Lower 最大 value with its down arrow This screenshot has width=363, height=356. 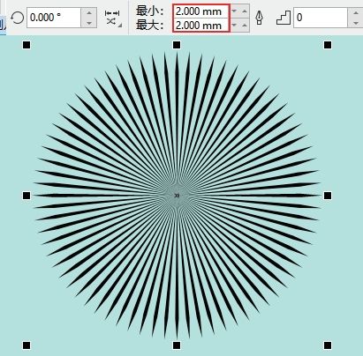pos(234,26)
